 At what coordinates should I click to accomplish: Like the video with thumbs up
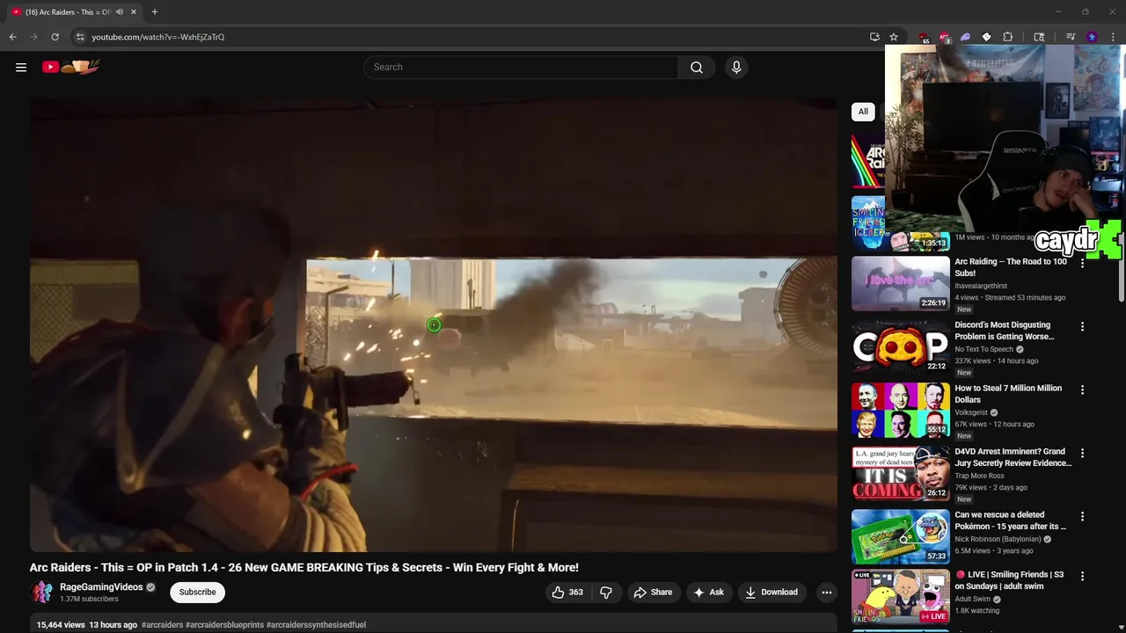tap(567, 593)
